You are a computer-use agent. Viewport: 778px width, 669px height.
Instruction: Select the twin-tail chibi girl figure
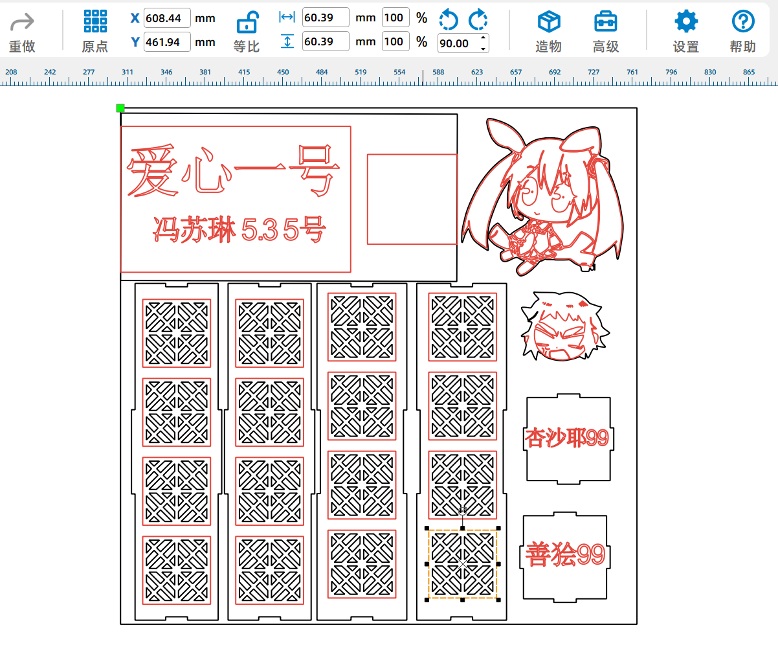(542, 198)
